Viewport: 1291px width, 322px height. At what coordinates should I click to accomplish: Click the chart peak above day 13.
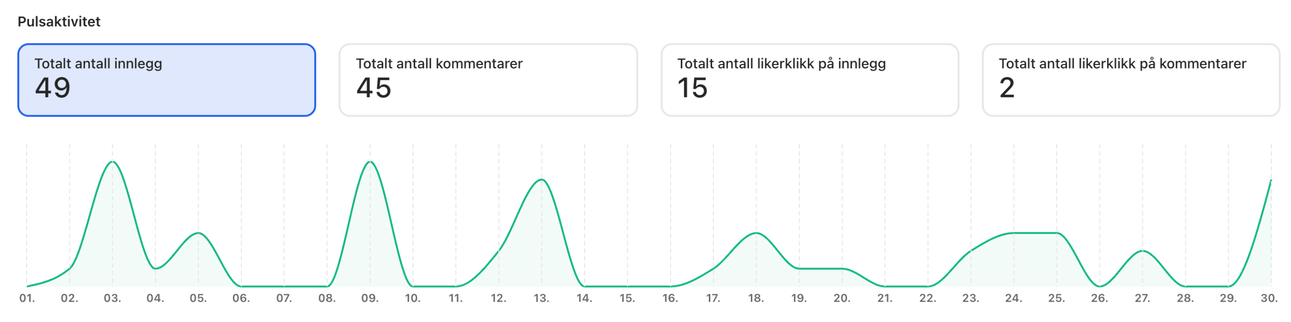[541, 179]
